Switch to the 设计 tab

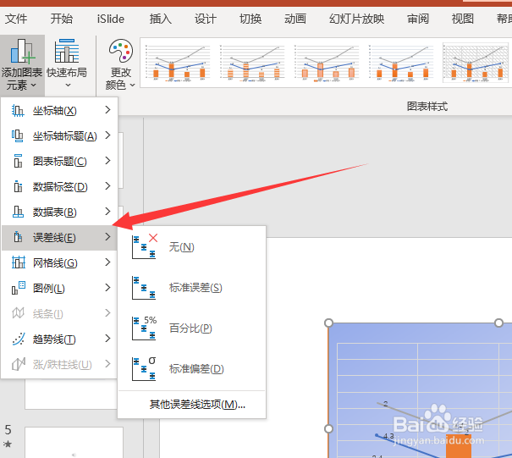point(206,19)
